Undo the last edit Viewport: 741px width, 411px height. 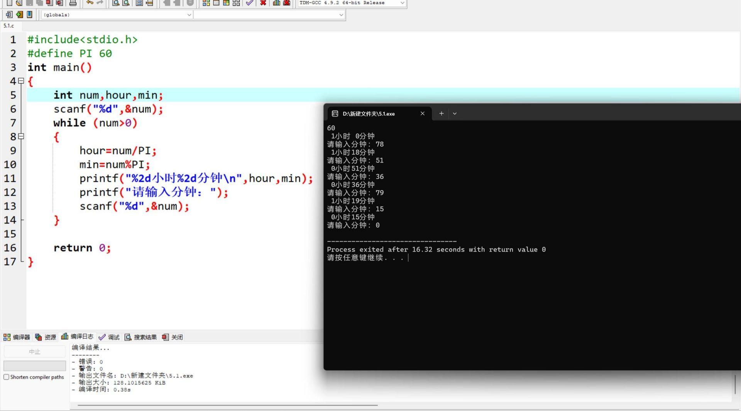pyautogui.click(x=90, y=3)
